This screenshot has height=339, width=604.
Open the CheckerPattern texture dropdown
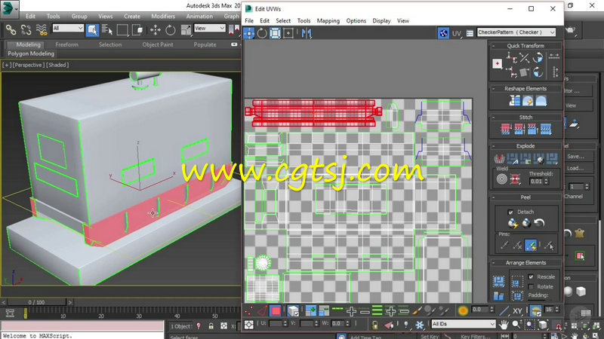tap(516, 32)
